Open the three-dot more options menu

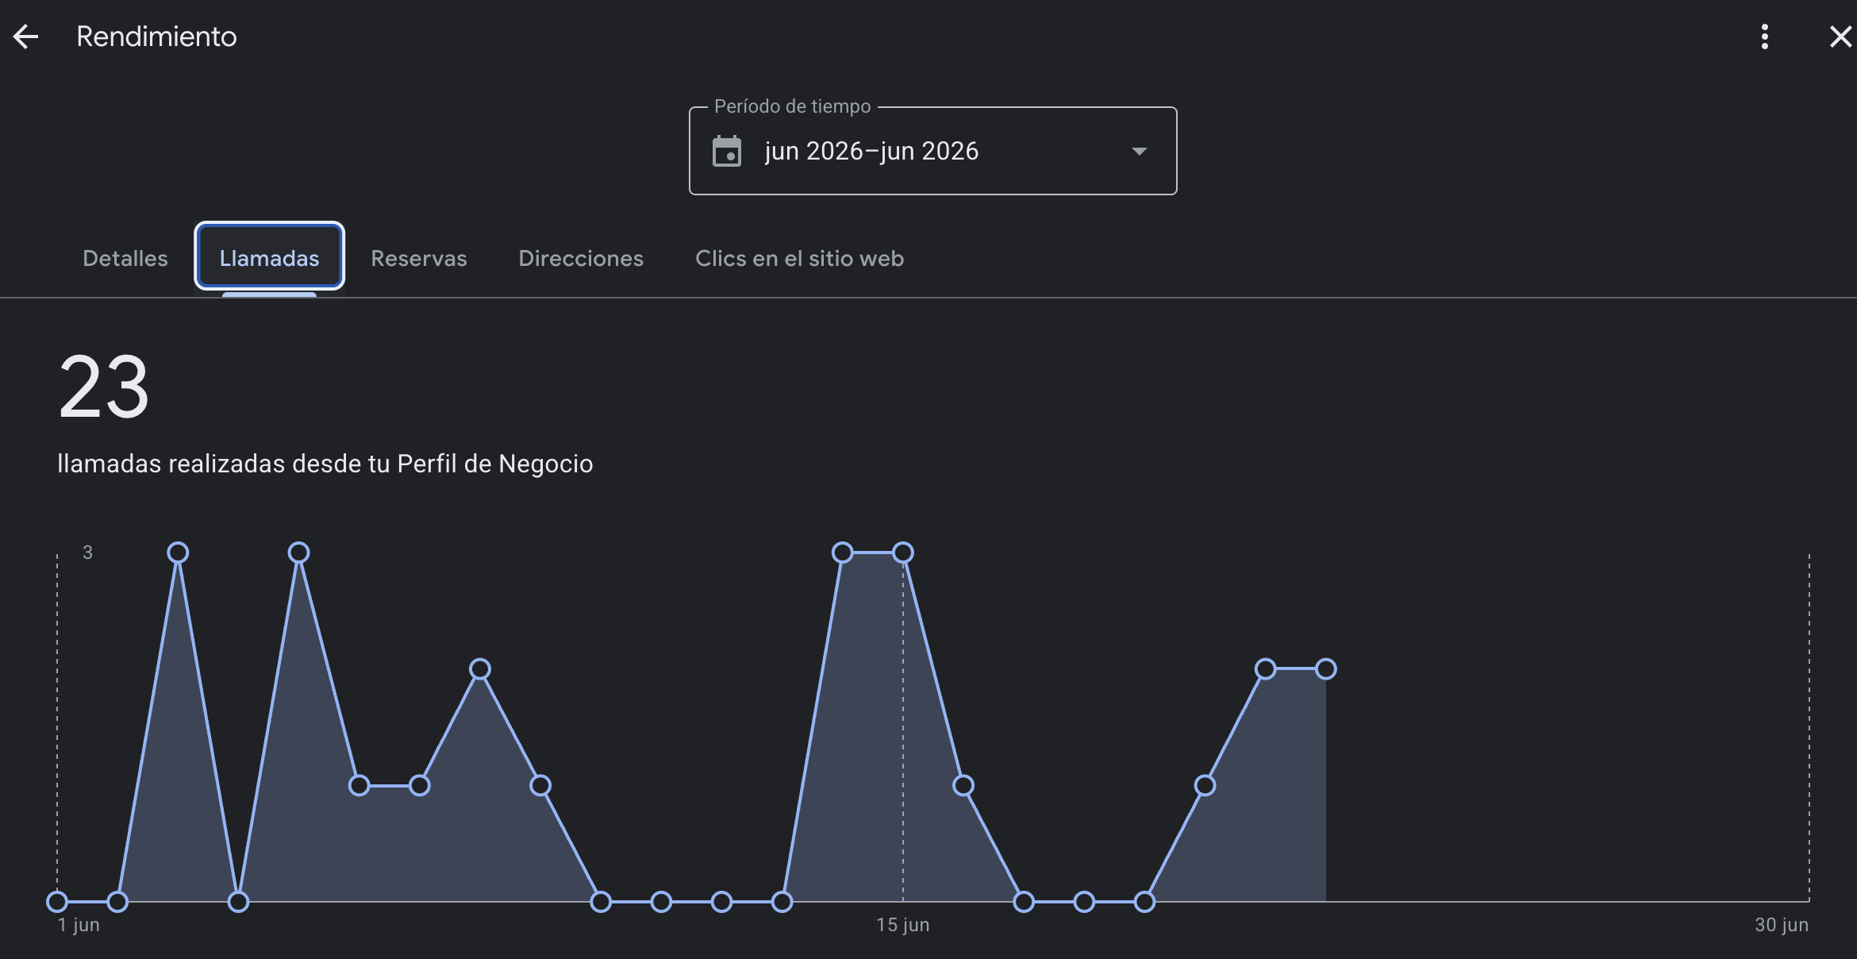[x=1765, y=37]
